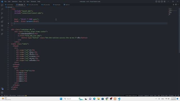The height and width of the screenshot is (101, 180).
Task: Click the Spaces indentation setting
Action: 147,95
